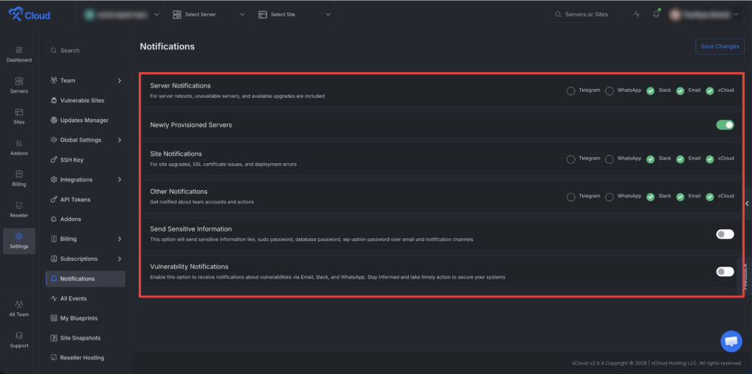Open the live chat bubble icon
Viewport: 752px width, 374px height.
731,342
